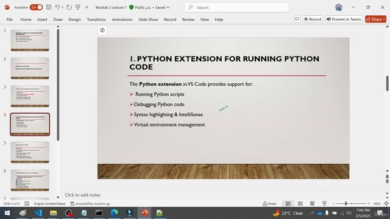
Task: Open Customize Quick Access Toolbar dropdown
Action: 87,7
